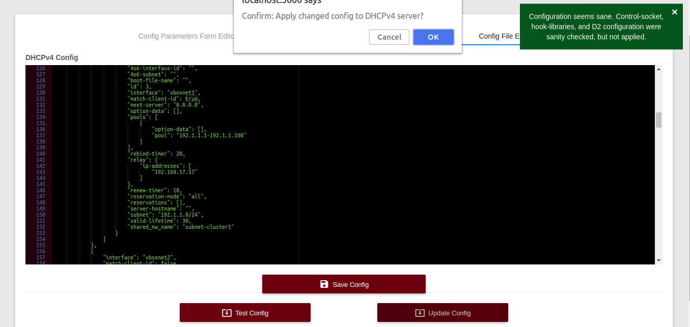Screen dimensions: 690x327
Task: Click the DHCPv4 Config heading
Action: (x=52, y=57)
